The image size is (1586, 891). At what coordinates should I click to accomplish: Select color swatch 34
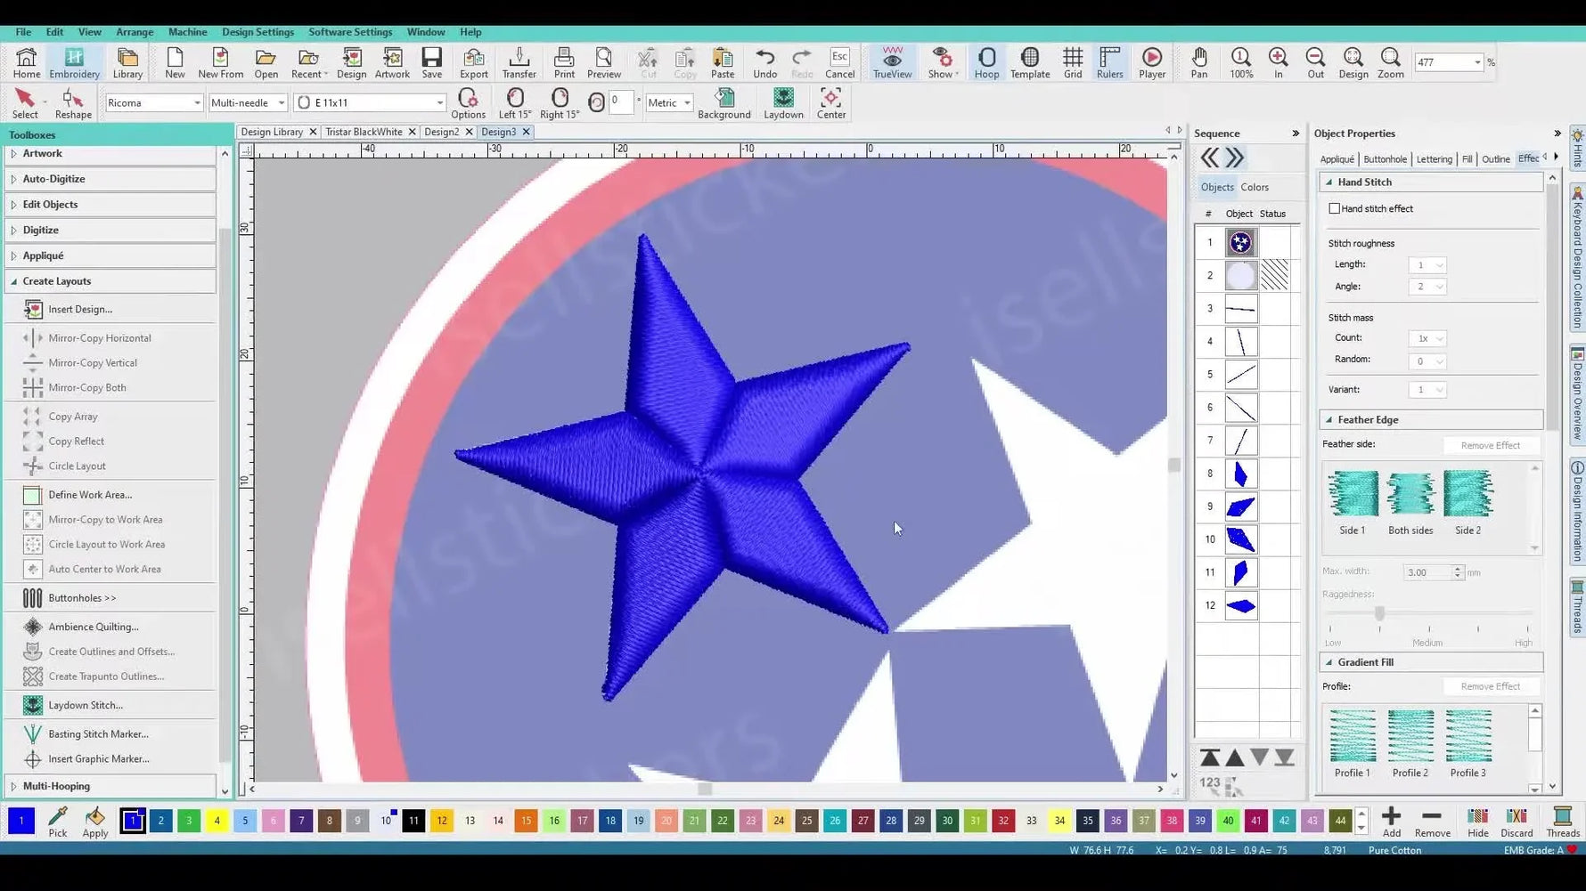click(1059, 821)
